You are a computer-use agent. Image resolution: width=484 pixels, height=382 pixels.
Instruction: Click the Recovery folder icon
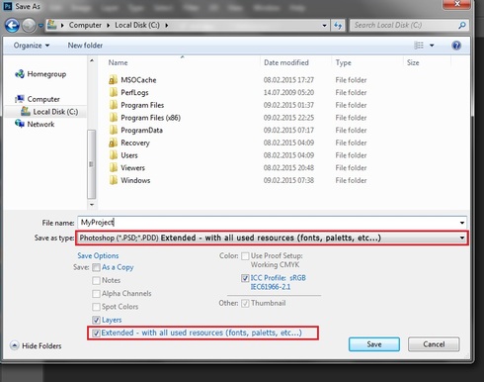point(113,143)
